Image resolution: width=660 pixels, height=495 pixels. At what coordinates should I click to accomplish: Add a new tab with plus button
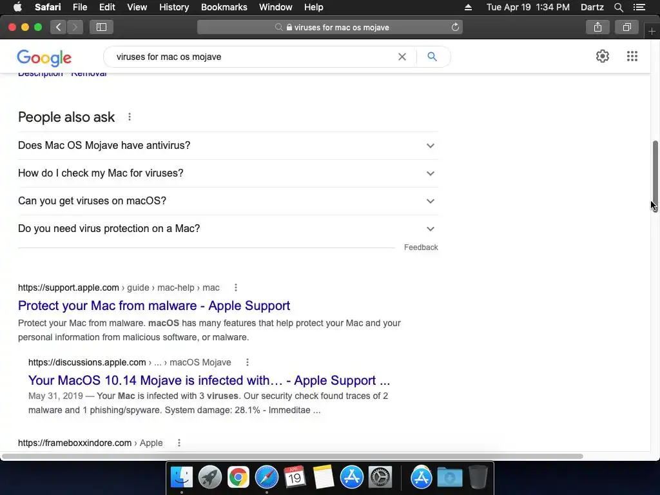tap(652, 31)
